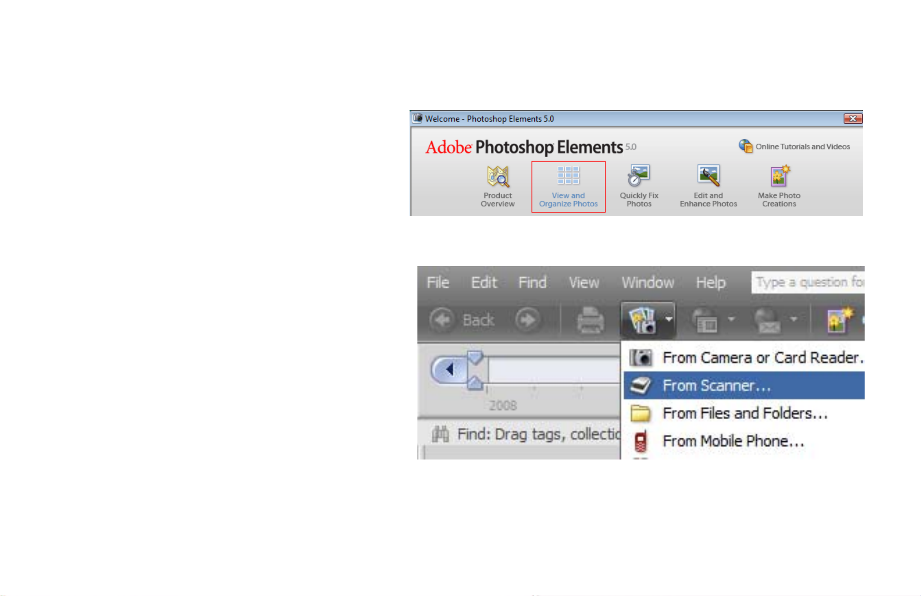Click the 2008 timeline label
This screenshot has height=596, width=921.
(503, 406)
